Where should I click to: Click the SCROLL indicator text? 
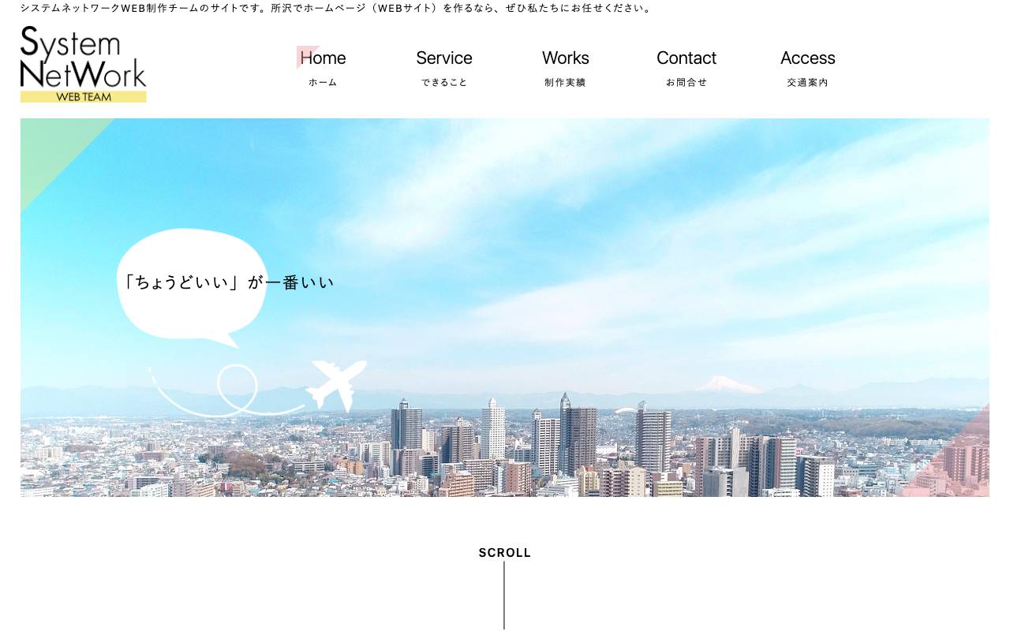point(505,553)
